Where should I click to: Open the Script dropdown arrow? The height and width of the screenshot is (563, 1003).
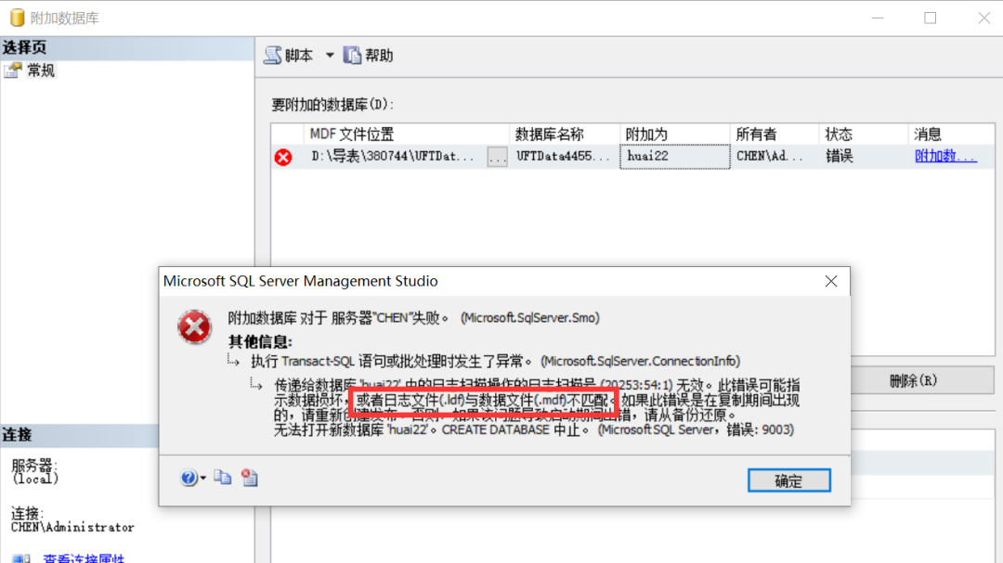tap(330, 56)
